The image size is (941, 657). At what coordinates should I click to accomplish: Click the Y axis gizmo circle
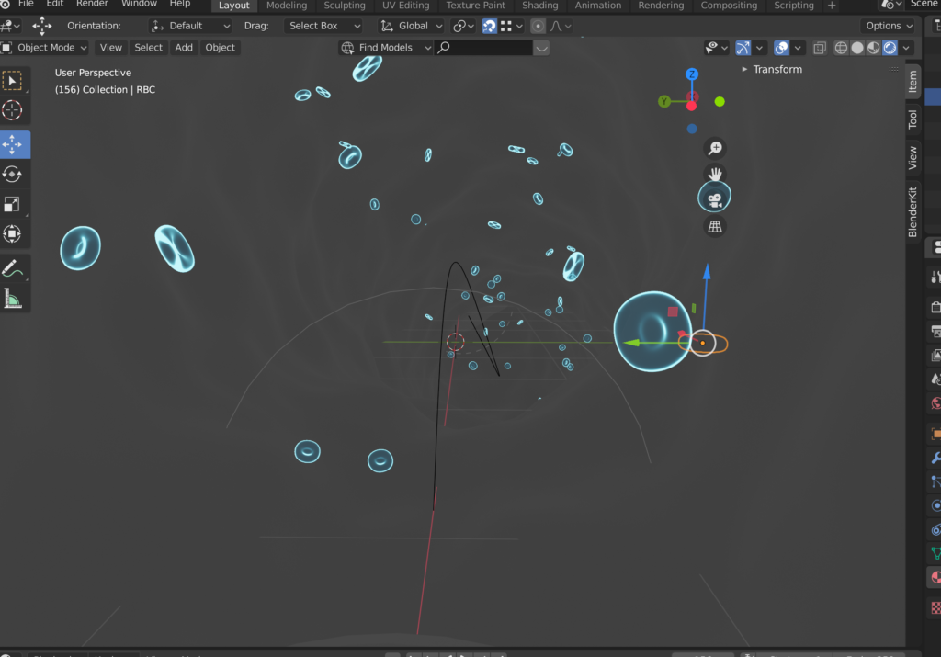click(x=663, y=101)
